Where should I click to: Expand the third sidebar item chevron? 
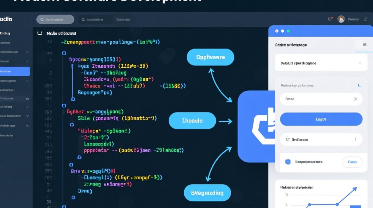pos(27,52)
